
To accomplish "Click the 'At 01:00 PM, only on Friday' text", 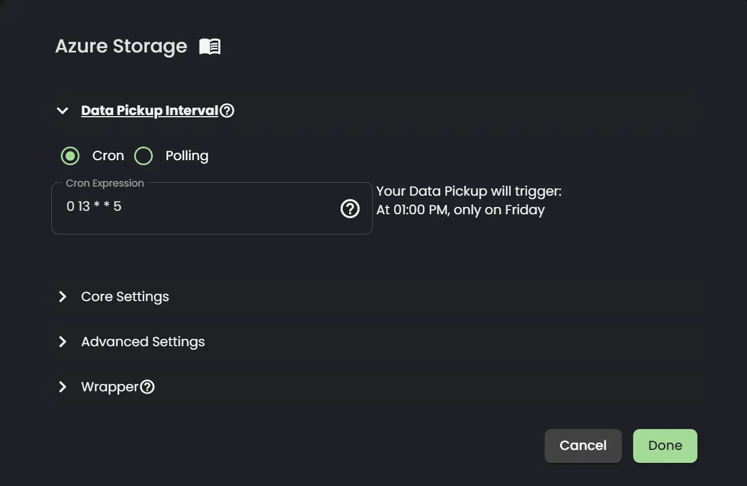I will 461,210.
